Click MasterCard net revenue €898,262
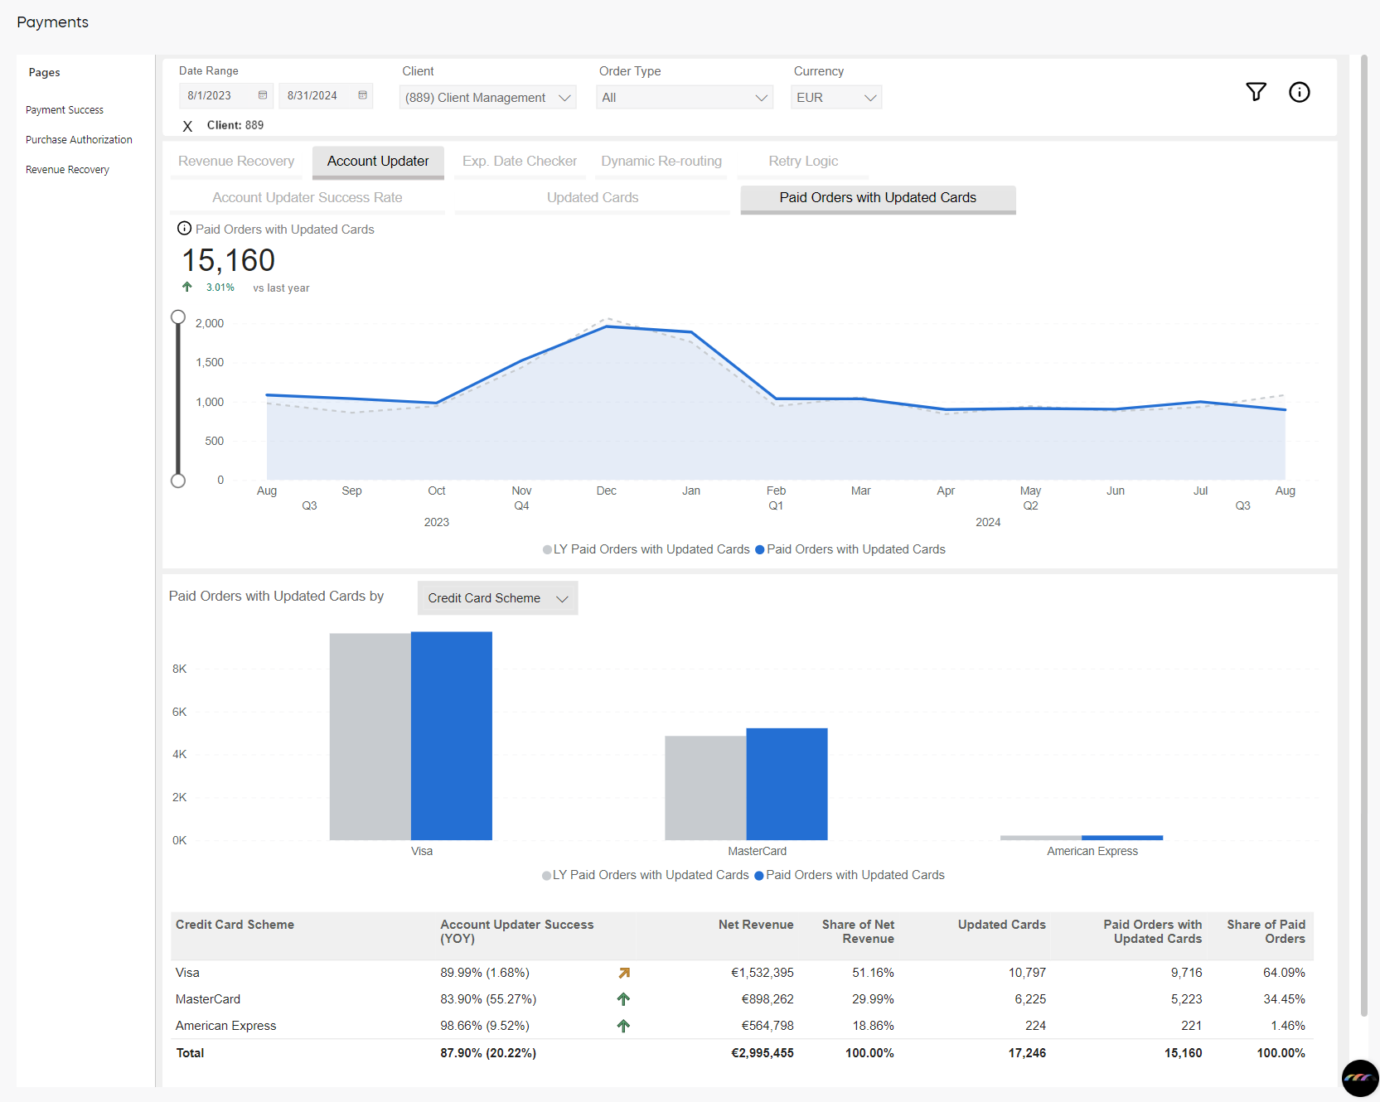This screenshot has height=1102, width=1380. [x=767, y=999]
